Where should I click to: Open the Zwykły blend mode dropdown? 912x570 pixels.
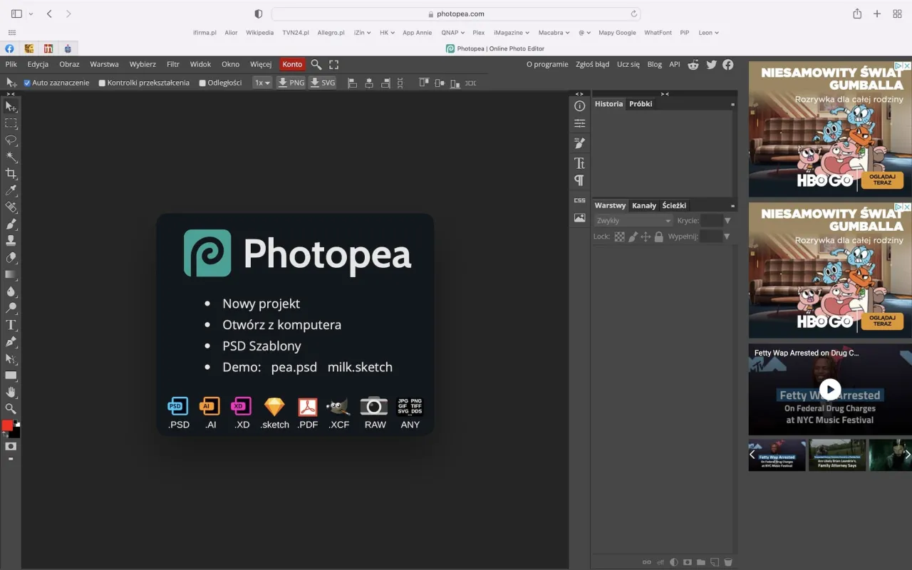[x=632, y=220]
